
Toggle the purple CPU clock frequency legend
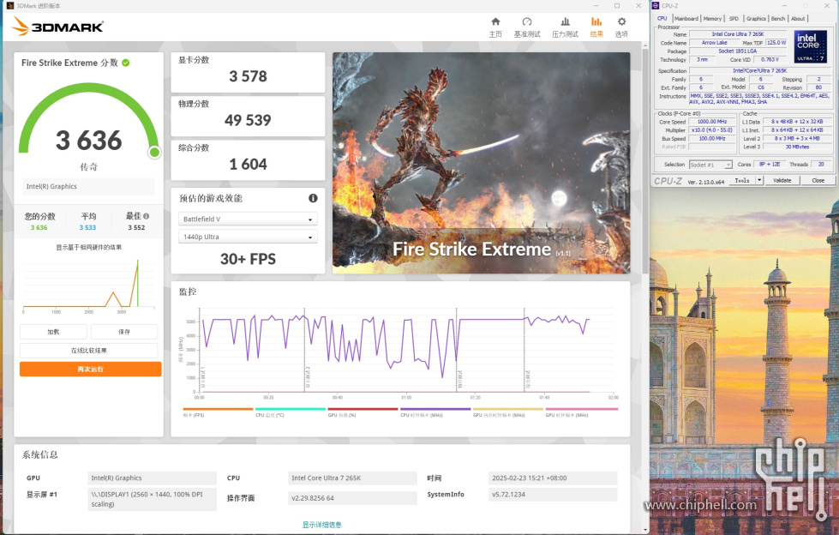coord(435,409)
